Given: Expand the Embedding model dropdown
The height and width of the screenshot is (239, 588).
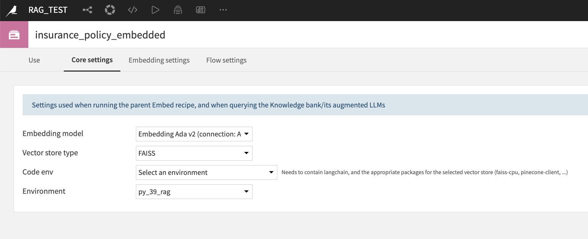Looking at the screenshot, I should (x=194, y=134).
